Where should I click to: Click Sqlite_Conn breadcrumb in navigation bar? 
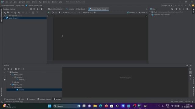click(20, 5)
